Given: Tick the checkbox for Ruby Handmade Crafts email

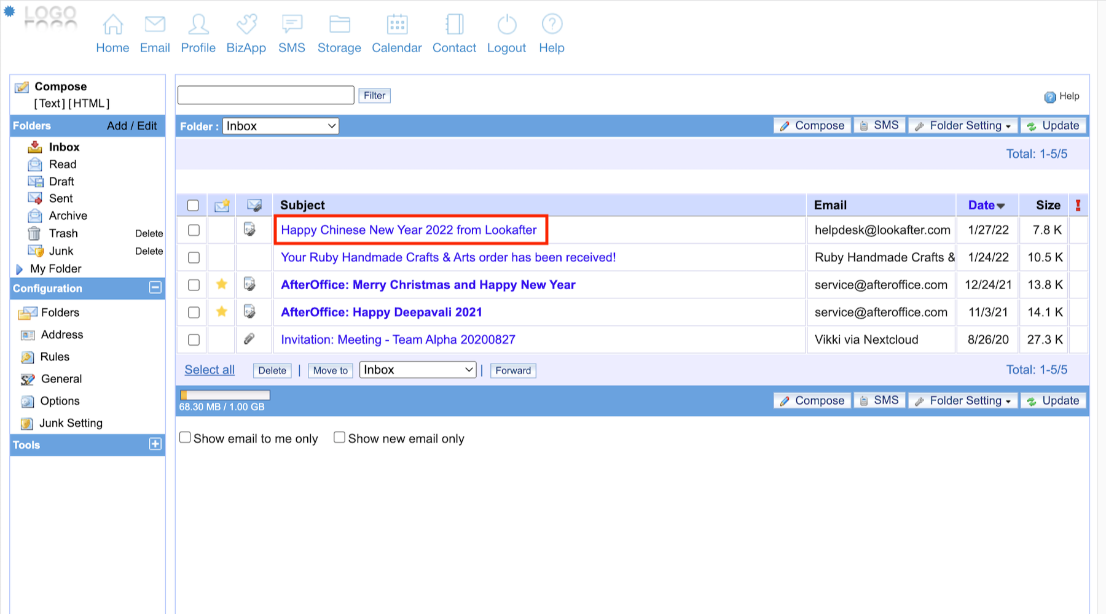Looking at the screenshot, I should (194, 257).
